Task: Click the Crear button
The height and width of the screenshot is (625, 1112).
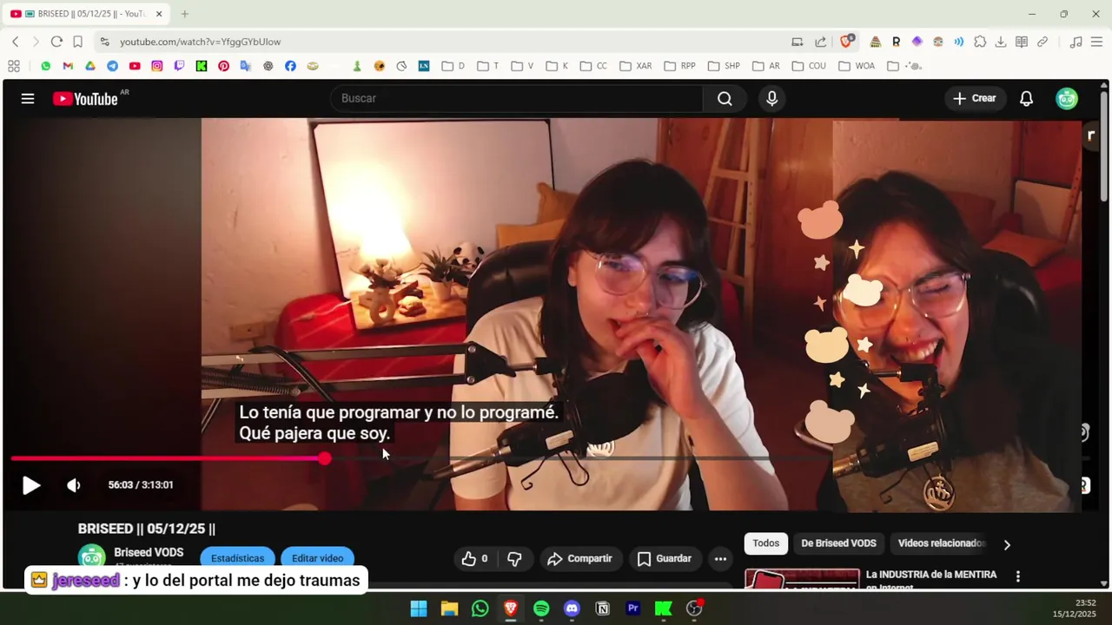Action: [x=974, y=98]
